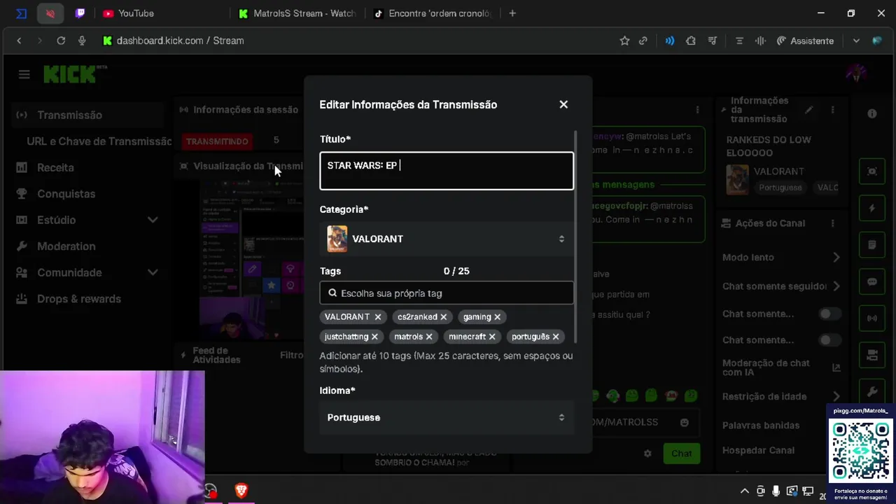
Task: Remove the justchatting tag
Action: pyautogui.click(x=374, y=337)
